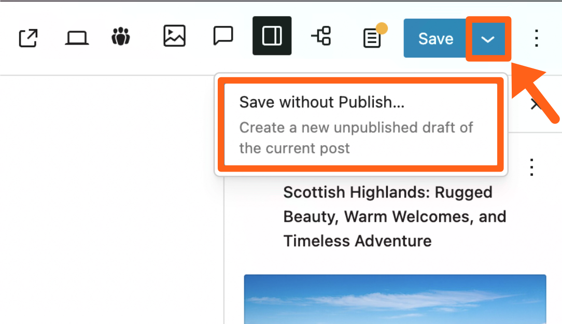Click the laptop device preview icon

point(76,38)
